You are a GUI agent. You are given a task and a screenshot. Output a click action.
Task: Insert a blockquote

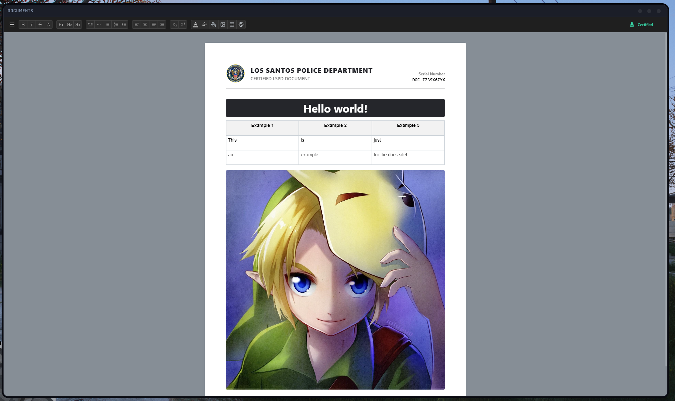tap(90, 24)
